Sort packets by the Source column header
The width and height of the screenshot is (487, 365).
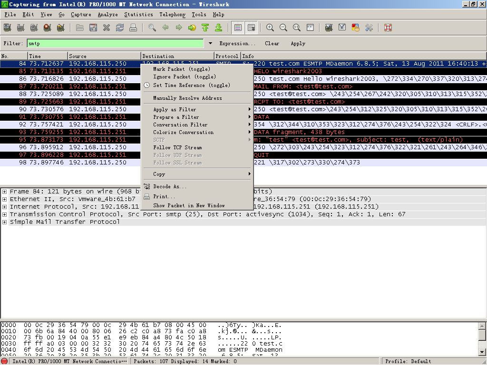(x=104, y=56)
